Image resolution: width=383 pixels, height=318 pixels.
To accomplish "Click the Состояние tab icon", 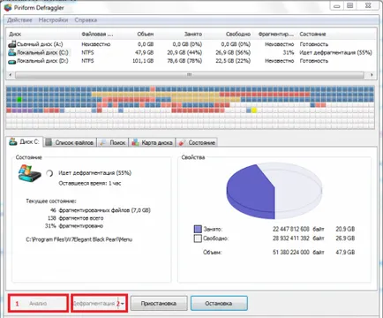I will [182, 142].
